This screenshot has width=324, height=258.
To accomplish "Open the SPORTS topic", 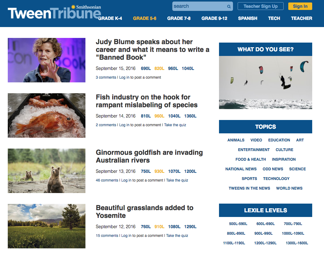I will (x=249, y=179).
